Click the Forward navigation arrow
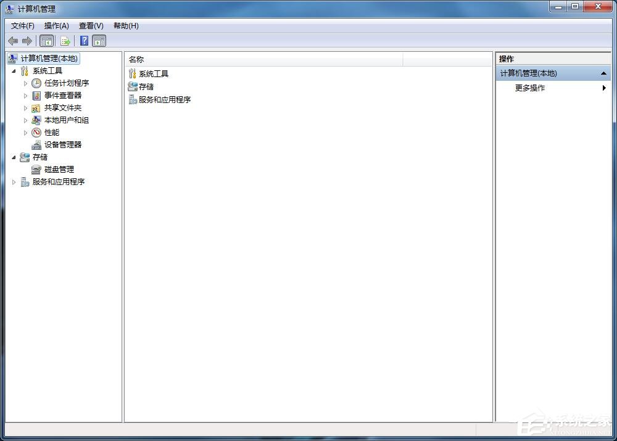Image resolution: width=617 pixels, height=441 pixels. tap(28, 41)
